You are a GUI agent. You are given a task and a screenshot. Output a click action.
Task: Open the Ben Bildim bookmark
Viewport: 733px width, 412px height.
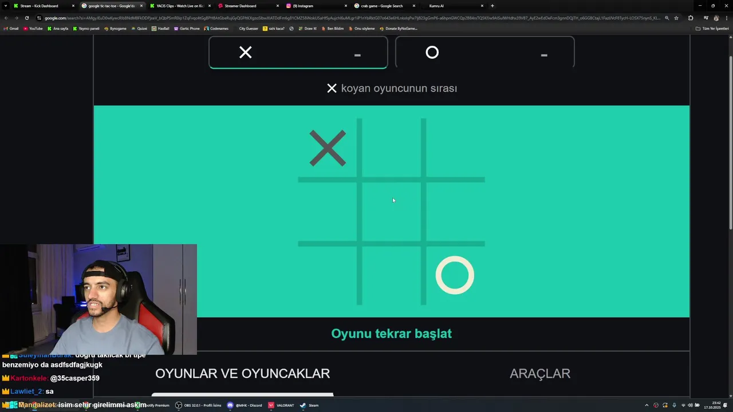tap(332, 28)
